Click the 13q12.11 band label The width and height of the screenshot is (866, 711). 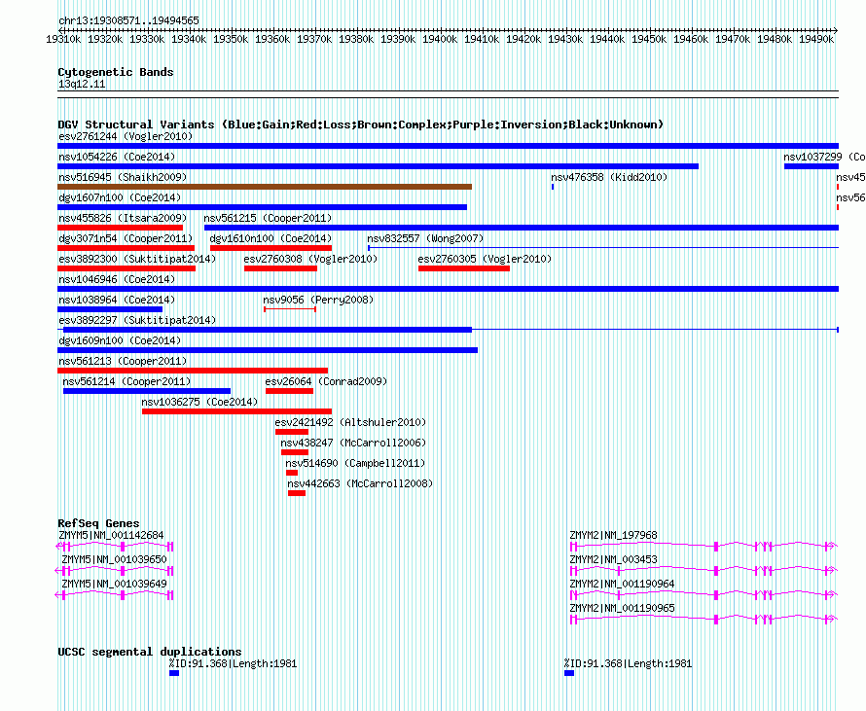82,84
